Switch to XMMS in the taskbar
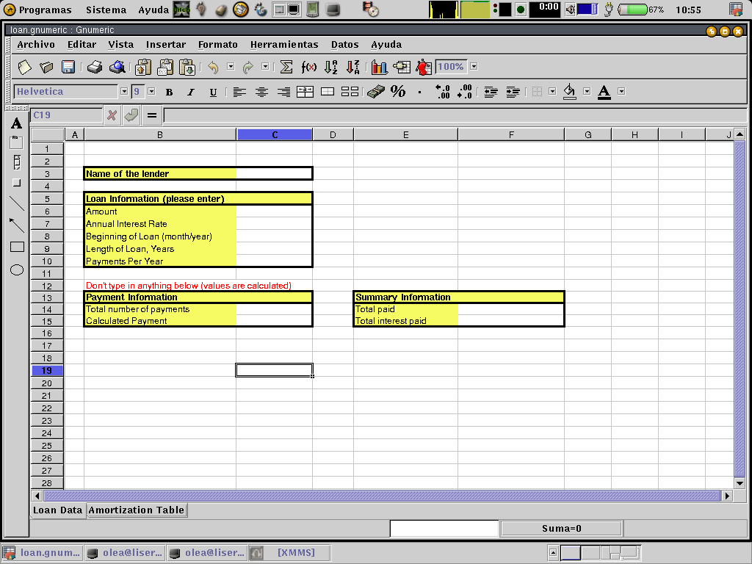Image resolution: width=752 pixels, height=564 pixels. tap(289, 552)
